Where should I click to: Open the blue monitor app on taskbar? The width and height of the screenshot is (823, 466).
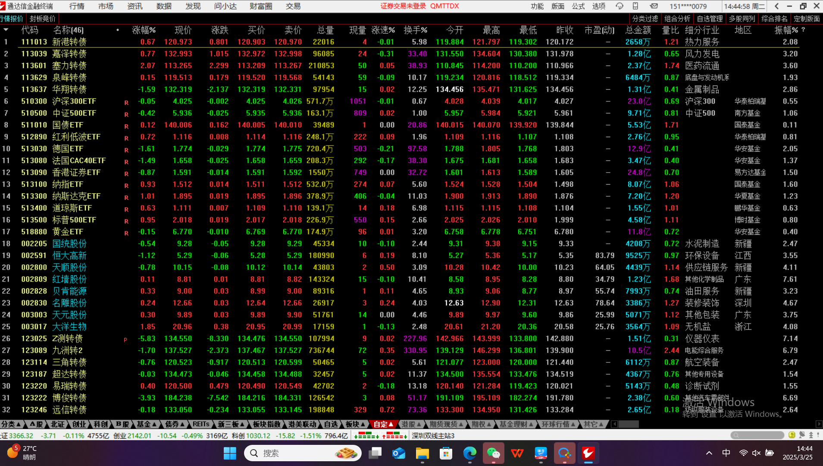tap(541, 453)
